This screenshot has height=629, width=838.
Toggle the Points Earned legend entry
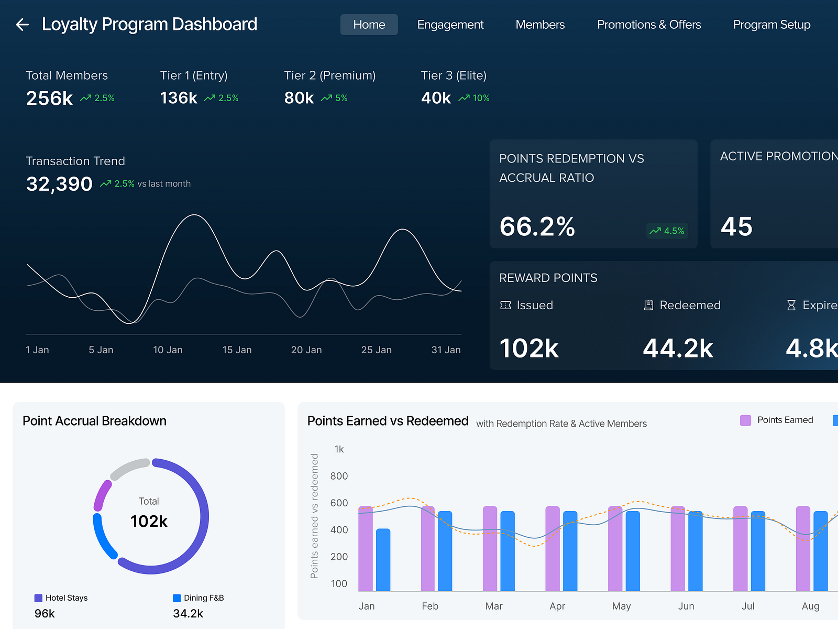[x=784, y=420]
